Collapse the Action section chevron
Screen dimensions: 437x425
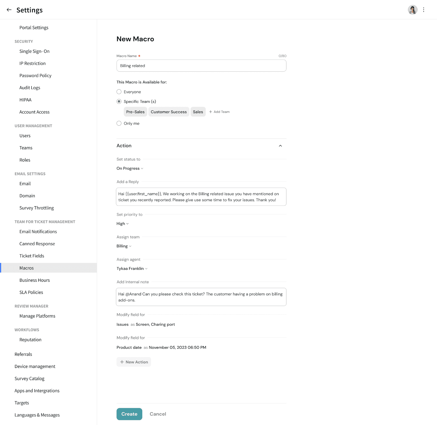pyautogui.click(x=280, y=146)
